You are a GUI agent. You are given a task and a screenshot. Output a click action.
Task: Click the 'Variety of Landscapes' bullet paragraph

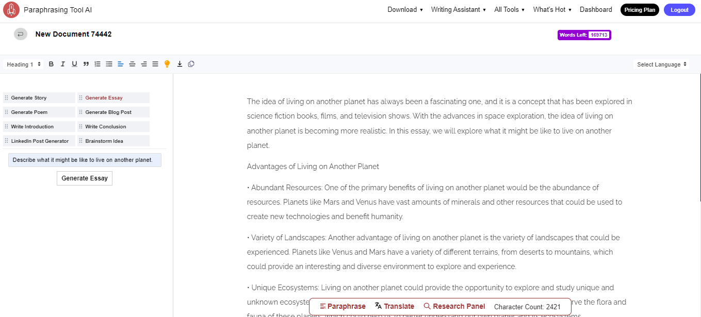tap(433, 252)
